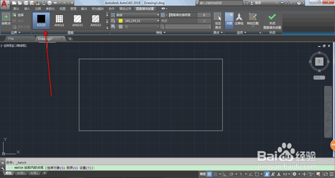
Task: Select the Pan hand tool on the navigation bar
Action: point(328,104)
